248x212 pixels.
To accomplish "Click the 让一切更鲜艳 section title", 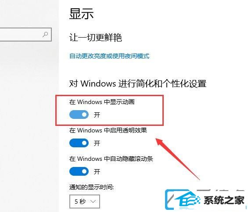I will (x=96, y=38).
